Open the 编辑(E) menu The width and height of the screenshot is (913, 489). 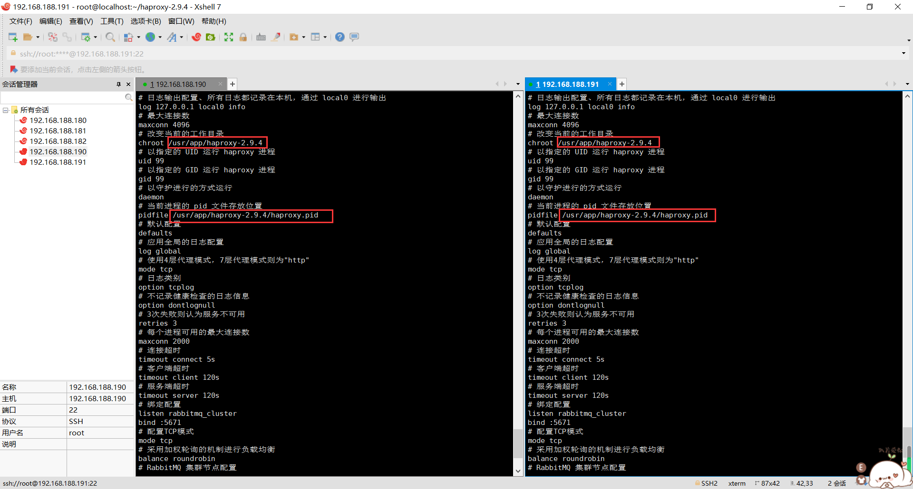coord(51,21)
